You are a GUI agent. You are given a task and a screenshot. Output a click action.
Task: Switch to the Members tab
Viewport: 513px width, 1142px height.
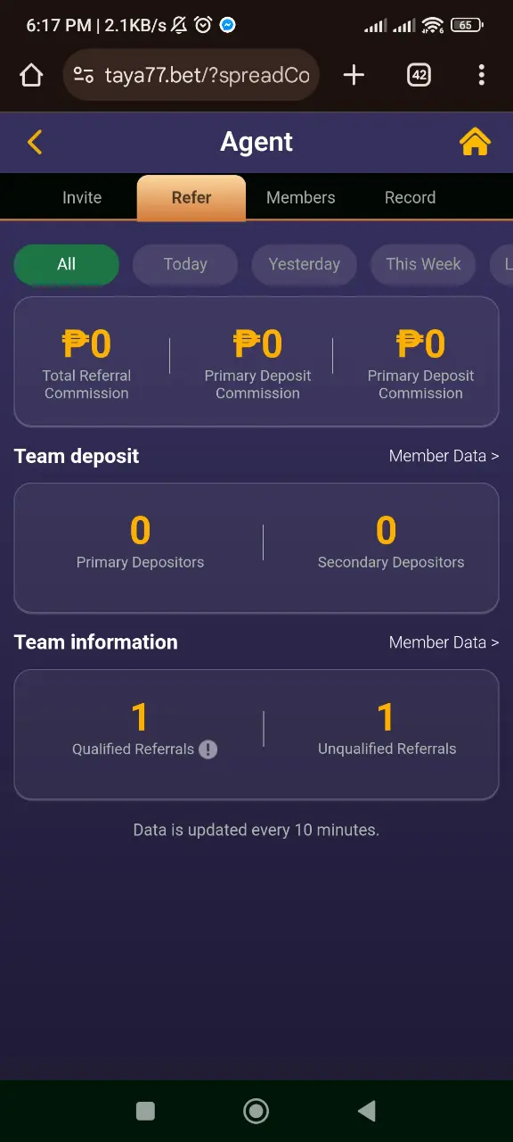301,198
